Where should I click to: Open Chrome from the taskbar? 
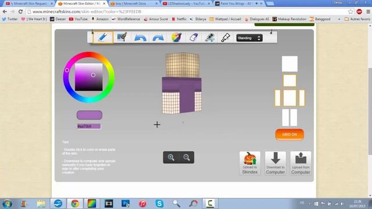(x=75, y=204)
